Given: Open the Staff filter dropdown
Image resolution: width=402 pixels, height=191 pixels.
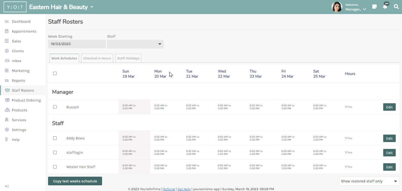Looking at the screenshot, I should click(135, 44).
